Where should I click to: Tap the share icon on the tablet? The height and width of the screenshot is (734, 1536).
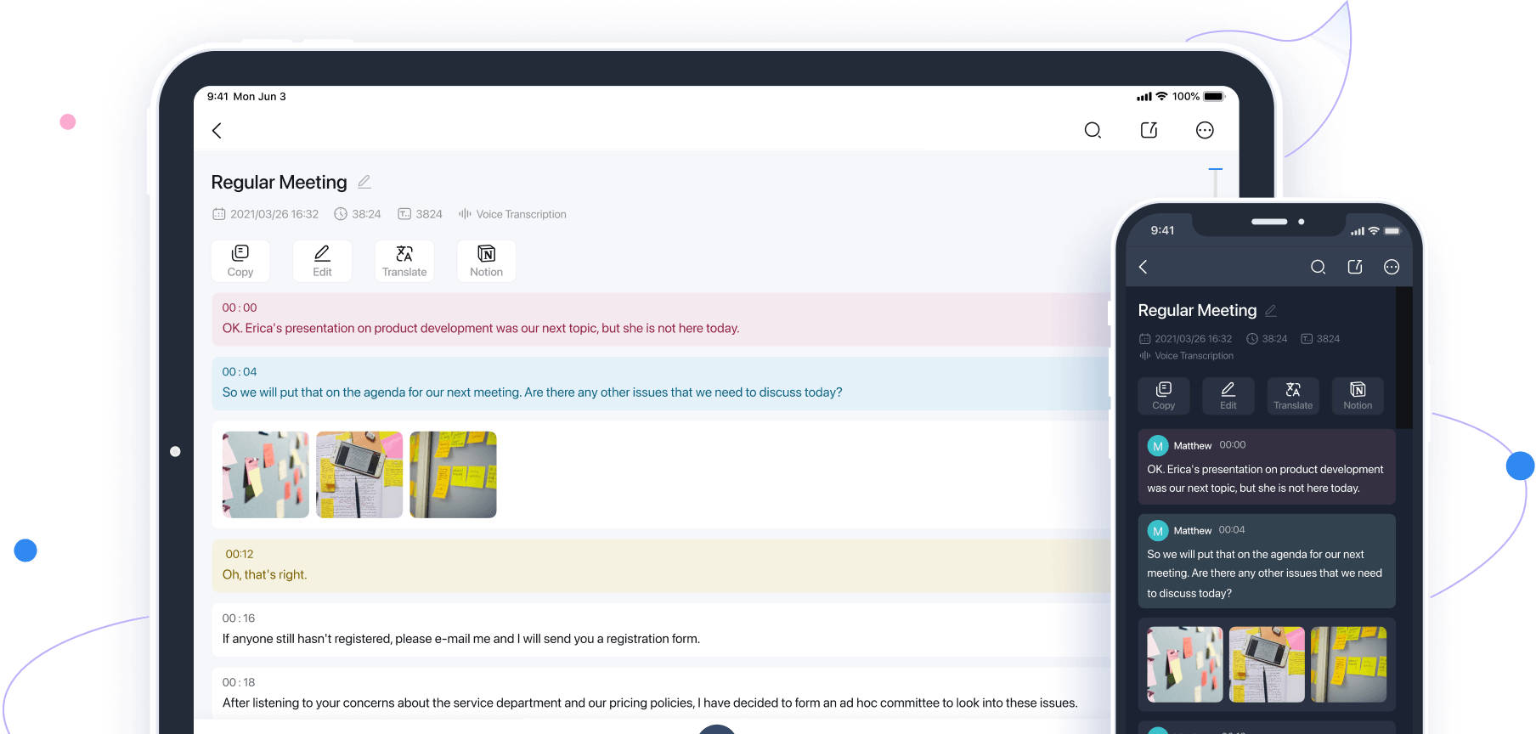pyautogui.click(x=1149, y=130)
